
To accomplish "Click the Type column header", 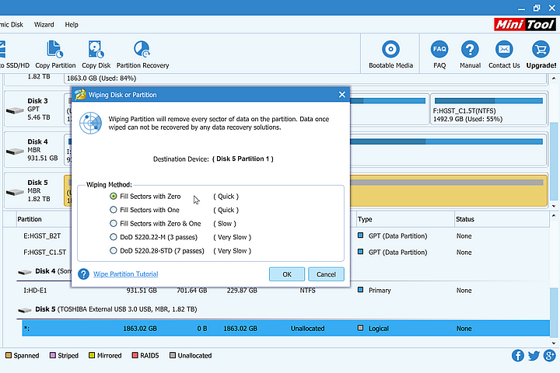I will pos(365,219).
